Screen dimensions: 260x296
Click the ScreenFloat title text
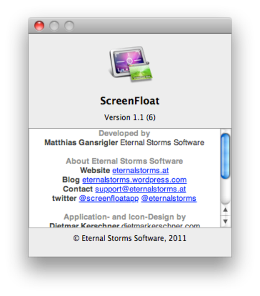[130, 101]
